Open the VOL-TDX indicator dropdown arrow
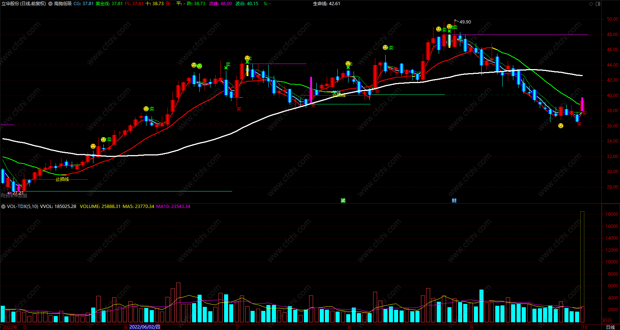620x330 pixels. 3,207
